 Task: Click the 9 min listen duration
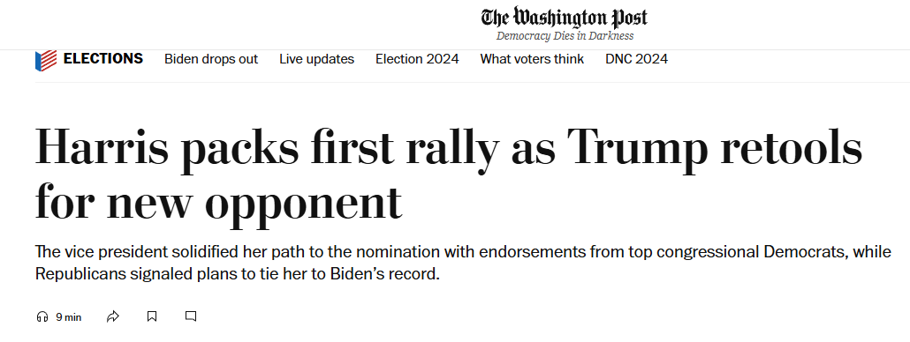coord(69,317)
